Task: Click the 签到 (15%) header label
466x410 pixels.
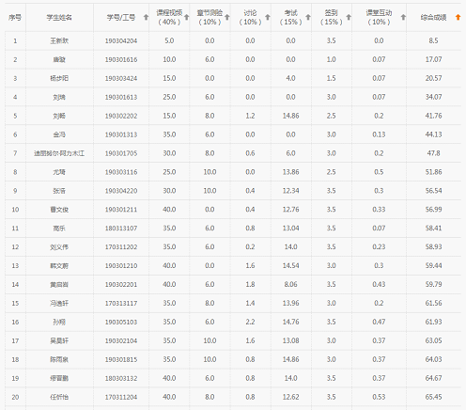Action: (x=331, y=17)
